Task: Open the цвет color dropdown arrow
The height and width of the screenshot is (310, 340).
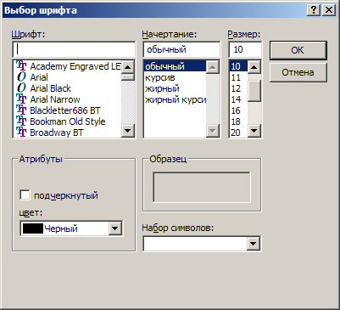Action: tap(115, 228)
